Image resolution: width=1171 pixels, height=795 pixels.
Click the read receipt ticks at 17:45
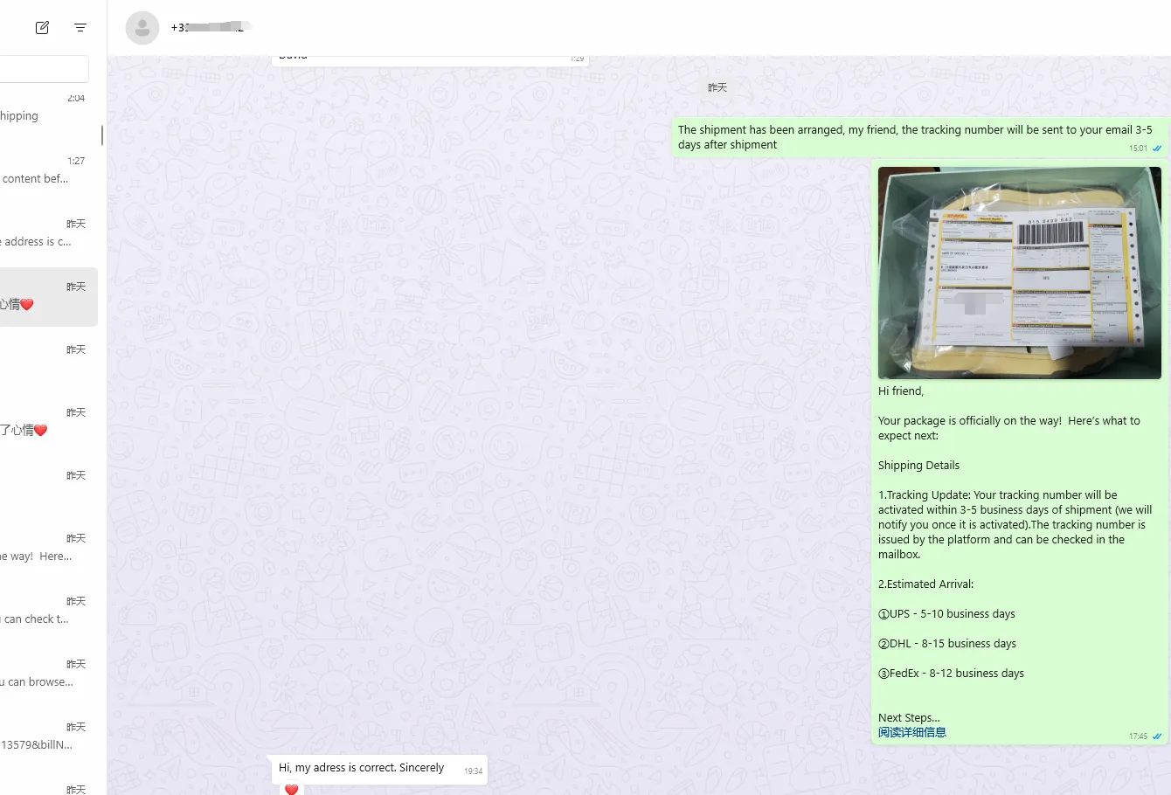point(1157,736)
